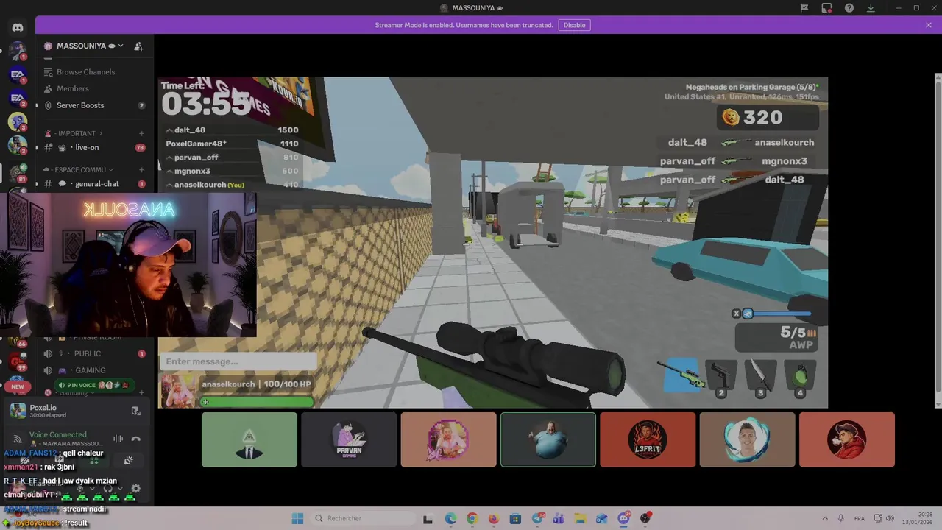The image size is (942, 530).
Task: Dismiss the Streamer Mode banner with X
Action: tap(929, 25)
